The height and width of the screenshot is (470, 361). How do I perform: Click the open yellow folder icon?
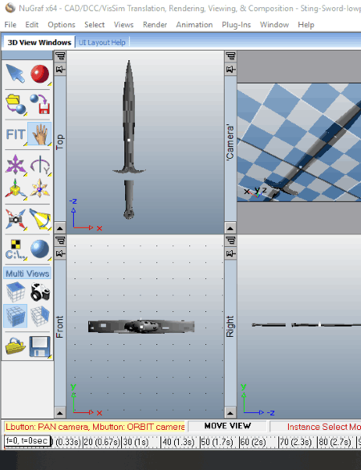coord(15,346)
